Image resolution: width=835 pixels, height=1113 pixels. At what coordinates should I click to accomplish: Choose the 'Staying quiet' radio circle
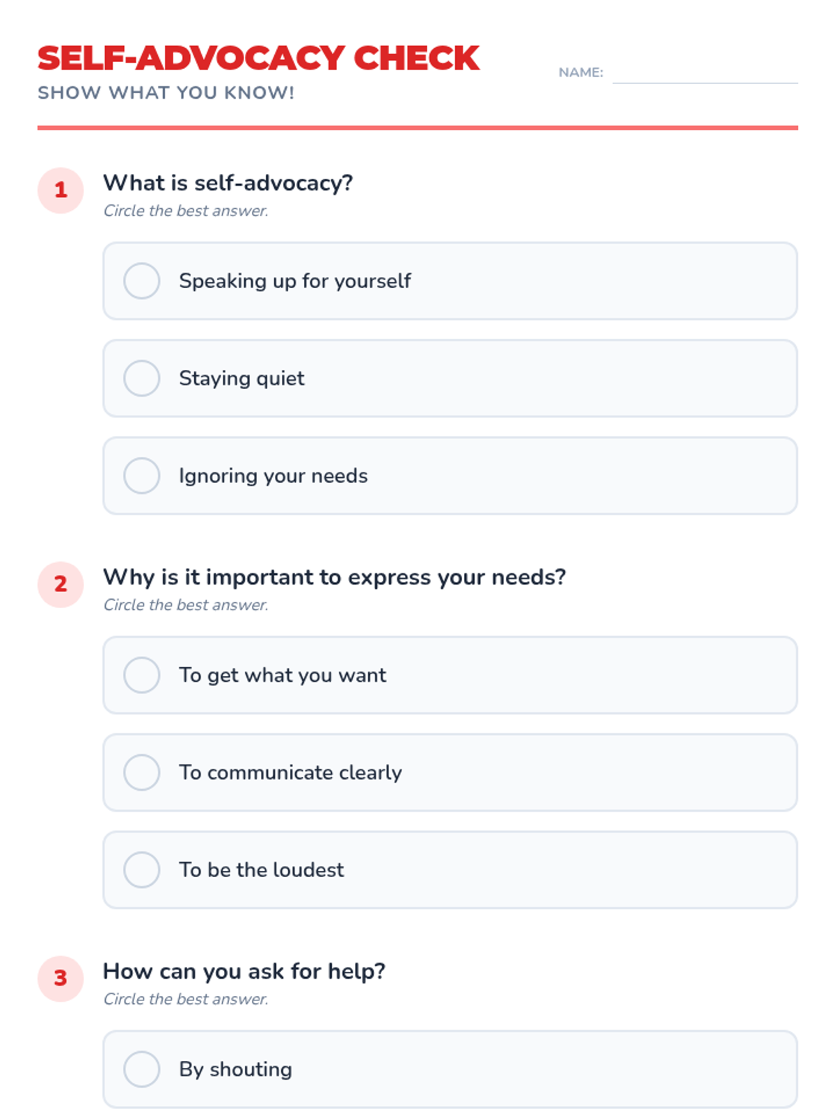pyautogui.click(x=142, y=378)
